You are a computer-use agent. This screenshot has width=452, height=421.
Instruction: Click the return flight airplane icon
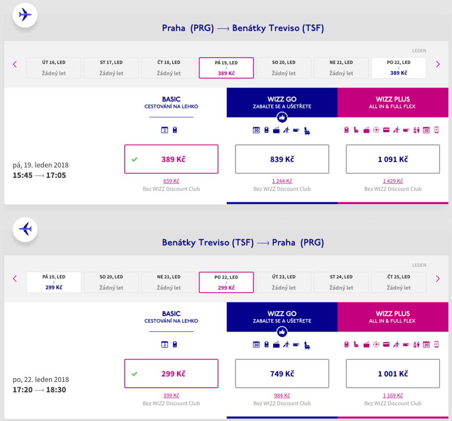[25, 229]
